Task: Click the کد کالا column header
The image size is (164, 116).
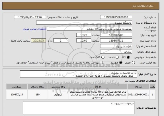Action: click(x=138, y=87)
